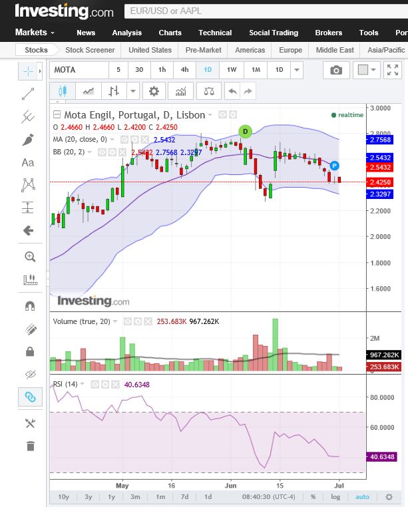The width and height of the screenshot is (408, 511).
Task: Click the EUR/USD or AAPL search box
Action: click(266, 11)
